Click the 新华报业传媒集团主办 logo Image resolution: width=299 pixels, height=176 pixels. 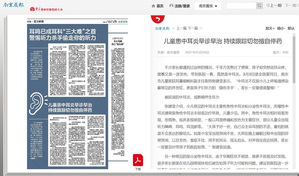point(46,9)
